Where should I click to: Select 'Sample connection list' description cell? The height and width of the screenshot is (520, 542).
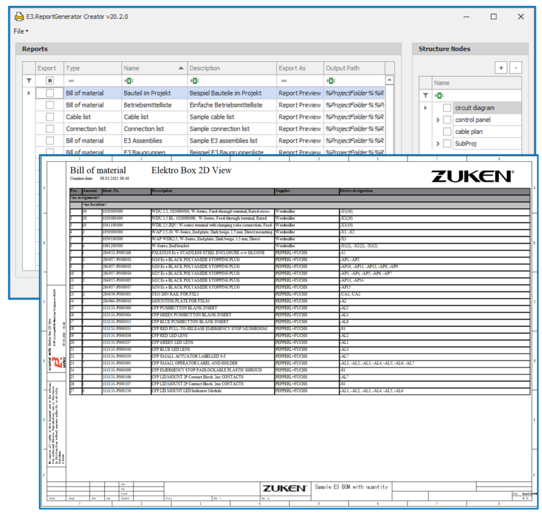(232, 129)
